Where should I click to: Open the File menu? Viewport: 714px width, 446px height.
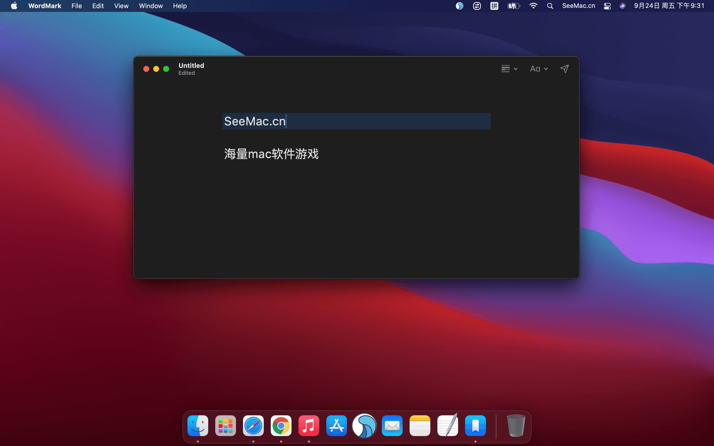pyautogui.click(x=77, y=6)
